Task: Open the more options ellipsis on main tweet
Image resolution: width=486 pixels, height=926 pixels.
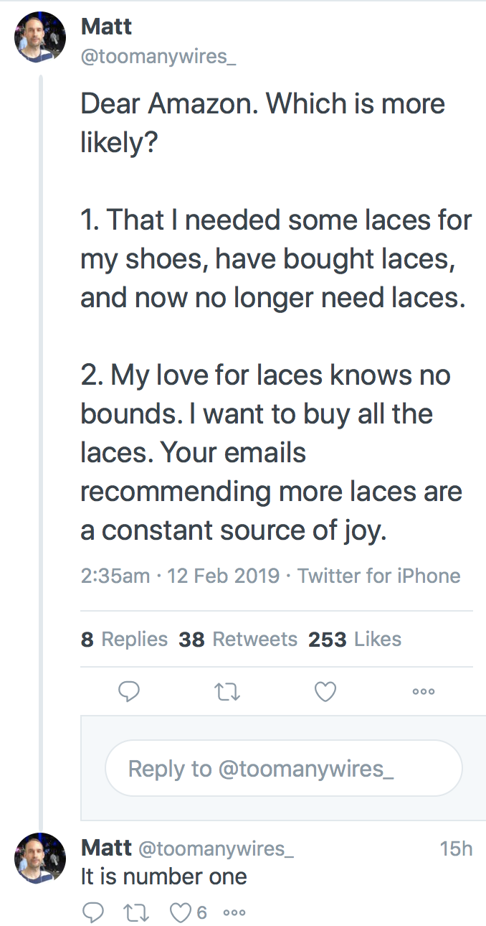Action: [x=424, y=692]
